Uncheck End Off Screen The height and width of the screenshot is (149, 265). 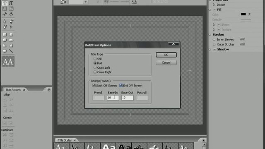[121, 85]
